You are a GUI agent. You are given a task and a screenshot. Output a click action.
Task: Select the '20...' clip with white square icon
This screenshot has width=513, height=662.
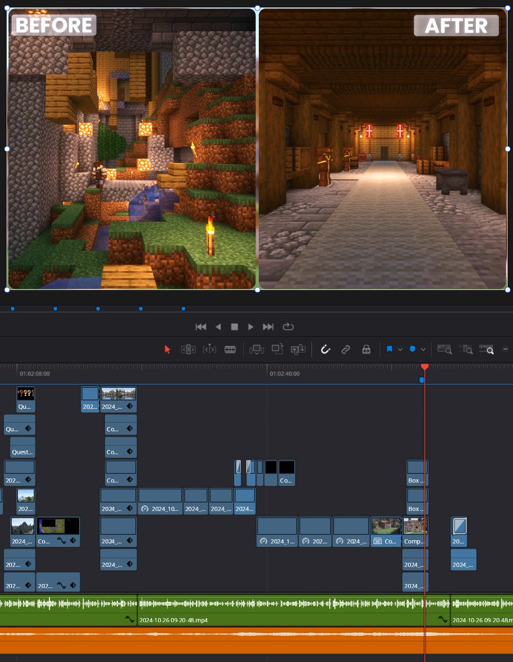[459, 532]
